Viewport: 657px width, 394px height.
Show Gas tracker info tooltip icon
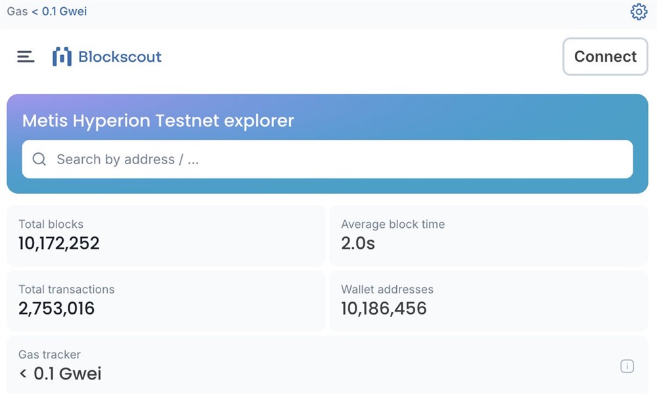tap(627, 366)
